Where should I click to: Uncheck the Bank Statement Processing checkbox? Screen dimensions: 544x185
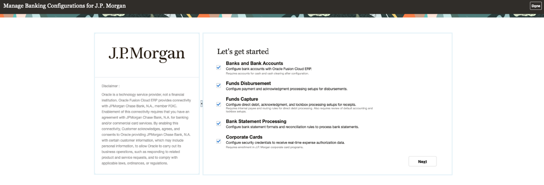pos(218,124)
